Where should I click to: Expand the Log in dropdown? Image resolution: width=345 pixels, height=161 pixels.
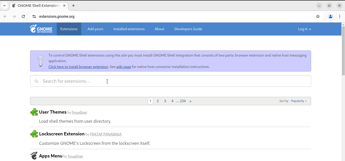click(x=305, y=29)
